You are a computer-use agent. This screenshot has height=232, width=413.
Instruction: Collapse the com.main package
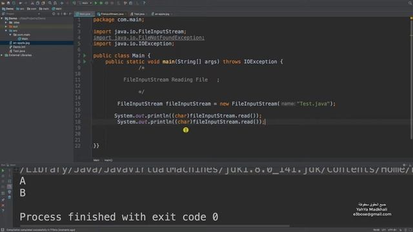tap(10, 35)
